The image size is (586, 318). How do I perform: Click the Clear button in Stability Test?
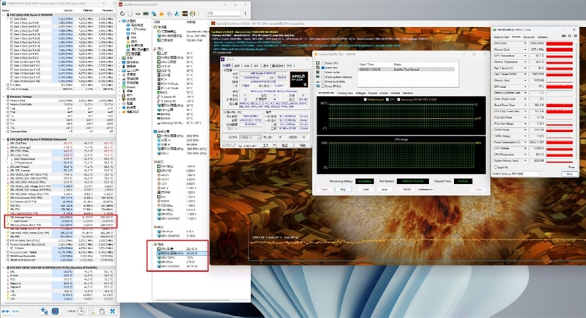click(366, 189)
